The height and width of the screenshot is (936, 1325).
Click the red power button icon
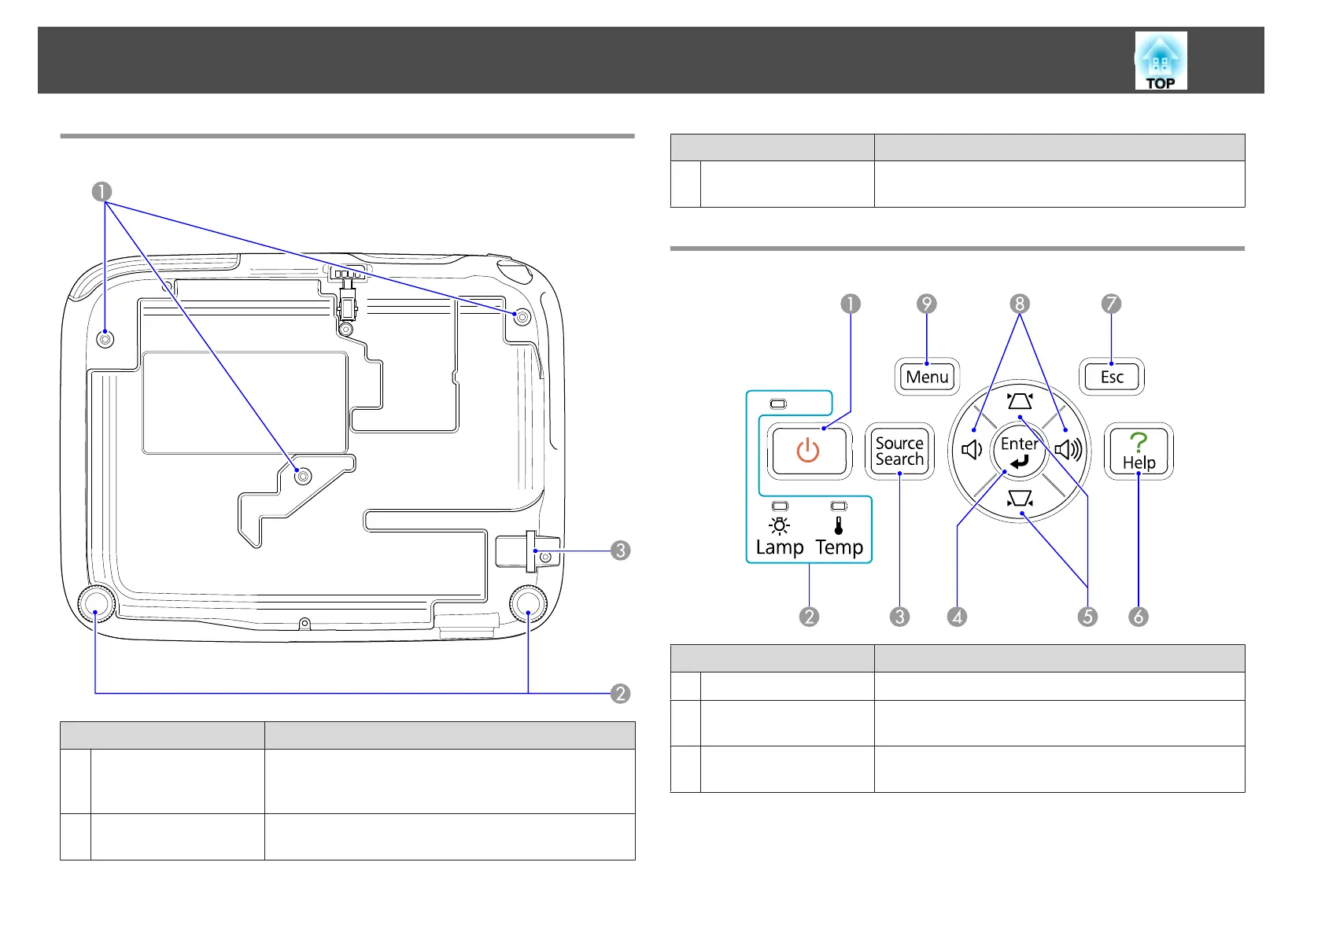pyautogui.click(x=808, y=451)
